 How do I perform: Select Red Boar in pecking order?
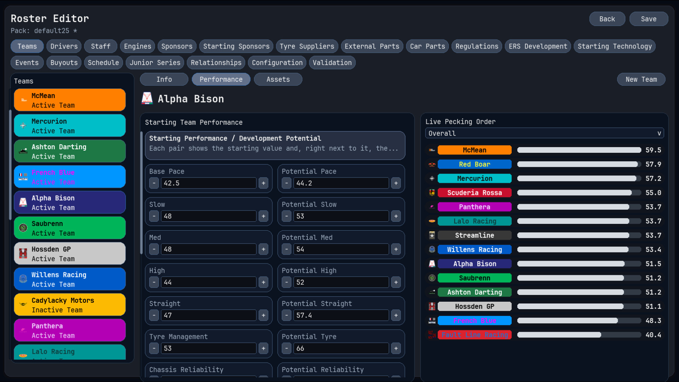[x=474, y=164]
